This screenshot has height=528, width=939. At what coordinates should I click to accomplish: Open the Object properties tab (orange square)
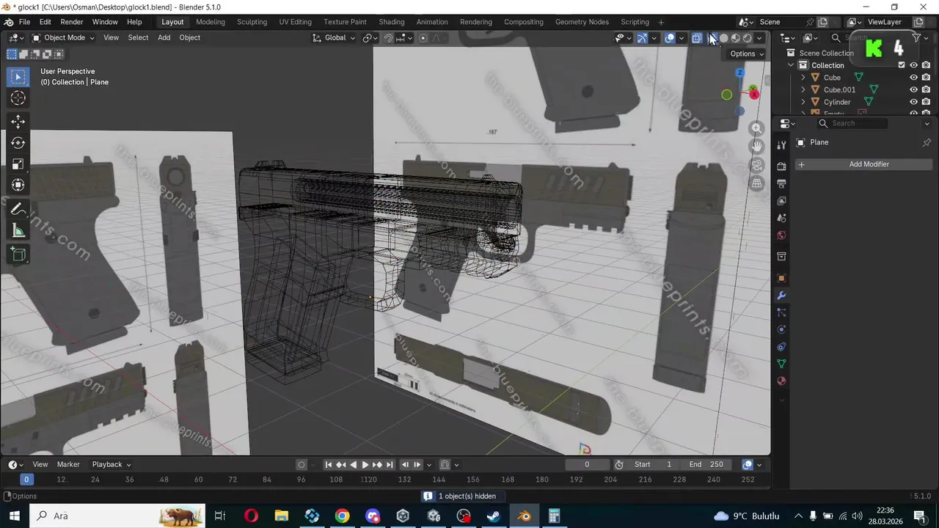click(781, 278)
